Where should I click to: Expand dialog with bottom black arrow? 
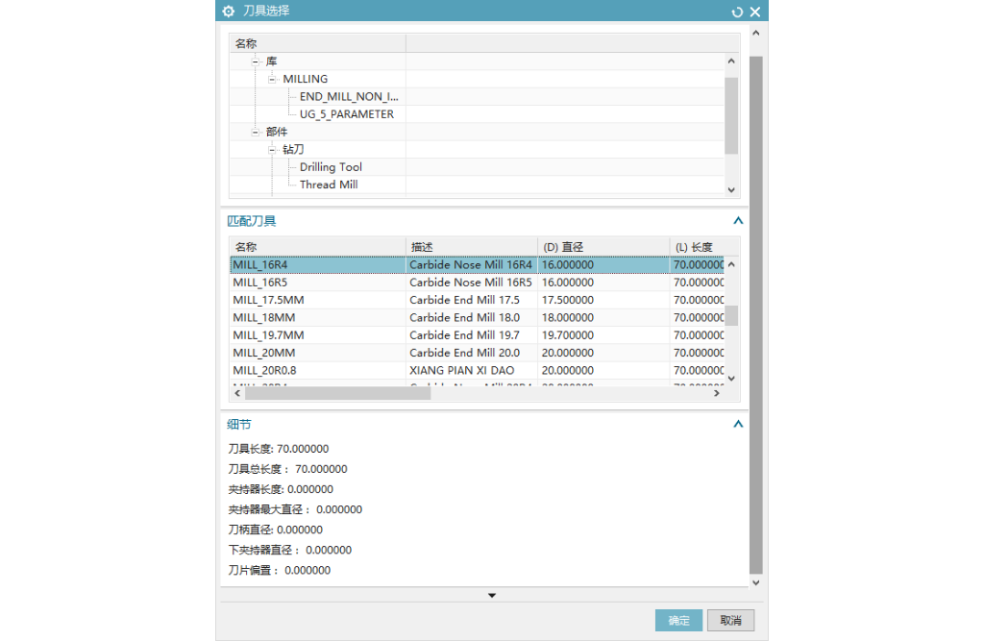coord(492,596)
